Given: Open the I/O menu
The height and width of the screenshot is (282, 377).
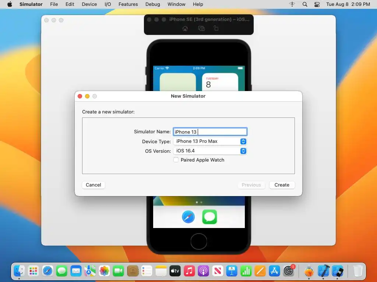Looking at the screenshot, I should [x=108, y=4].
